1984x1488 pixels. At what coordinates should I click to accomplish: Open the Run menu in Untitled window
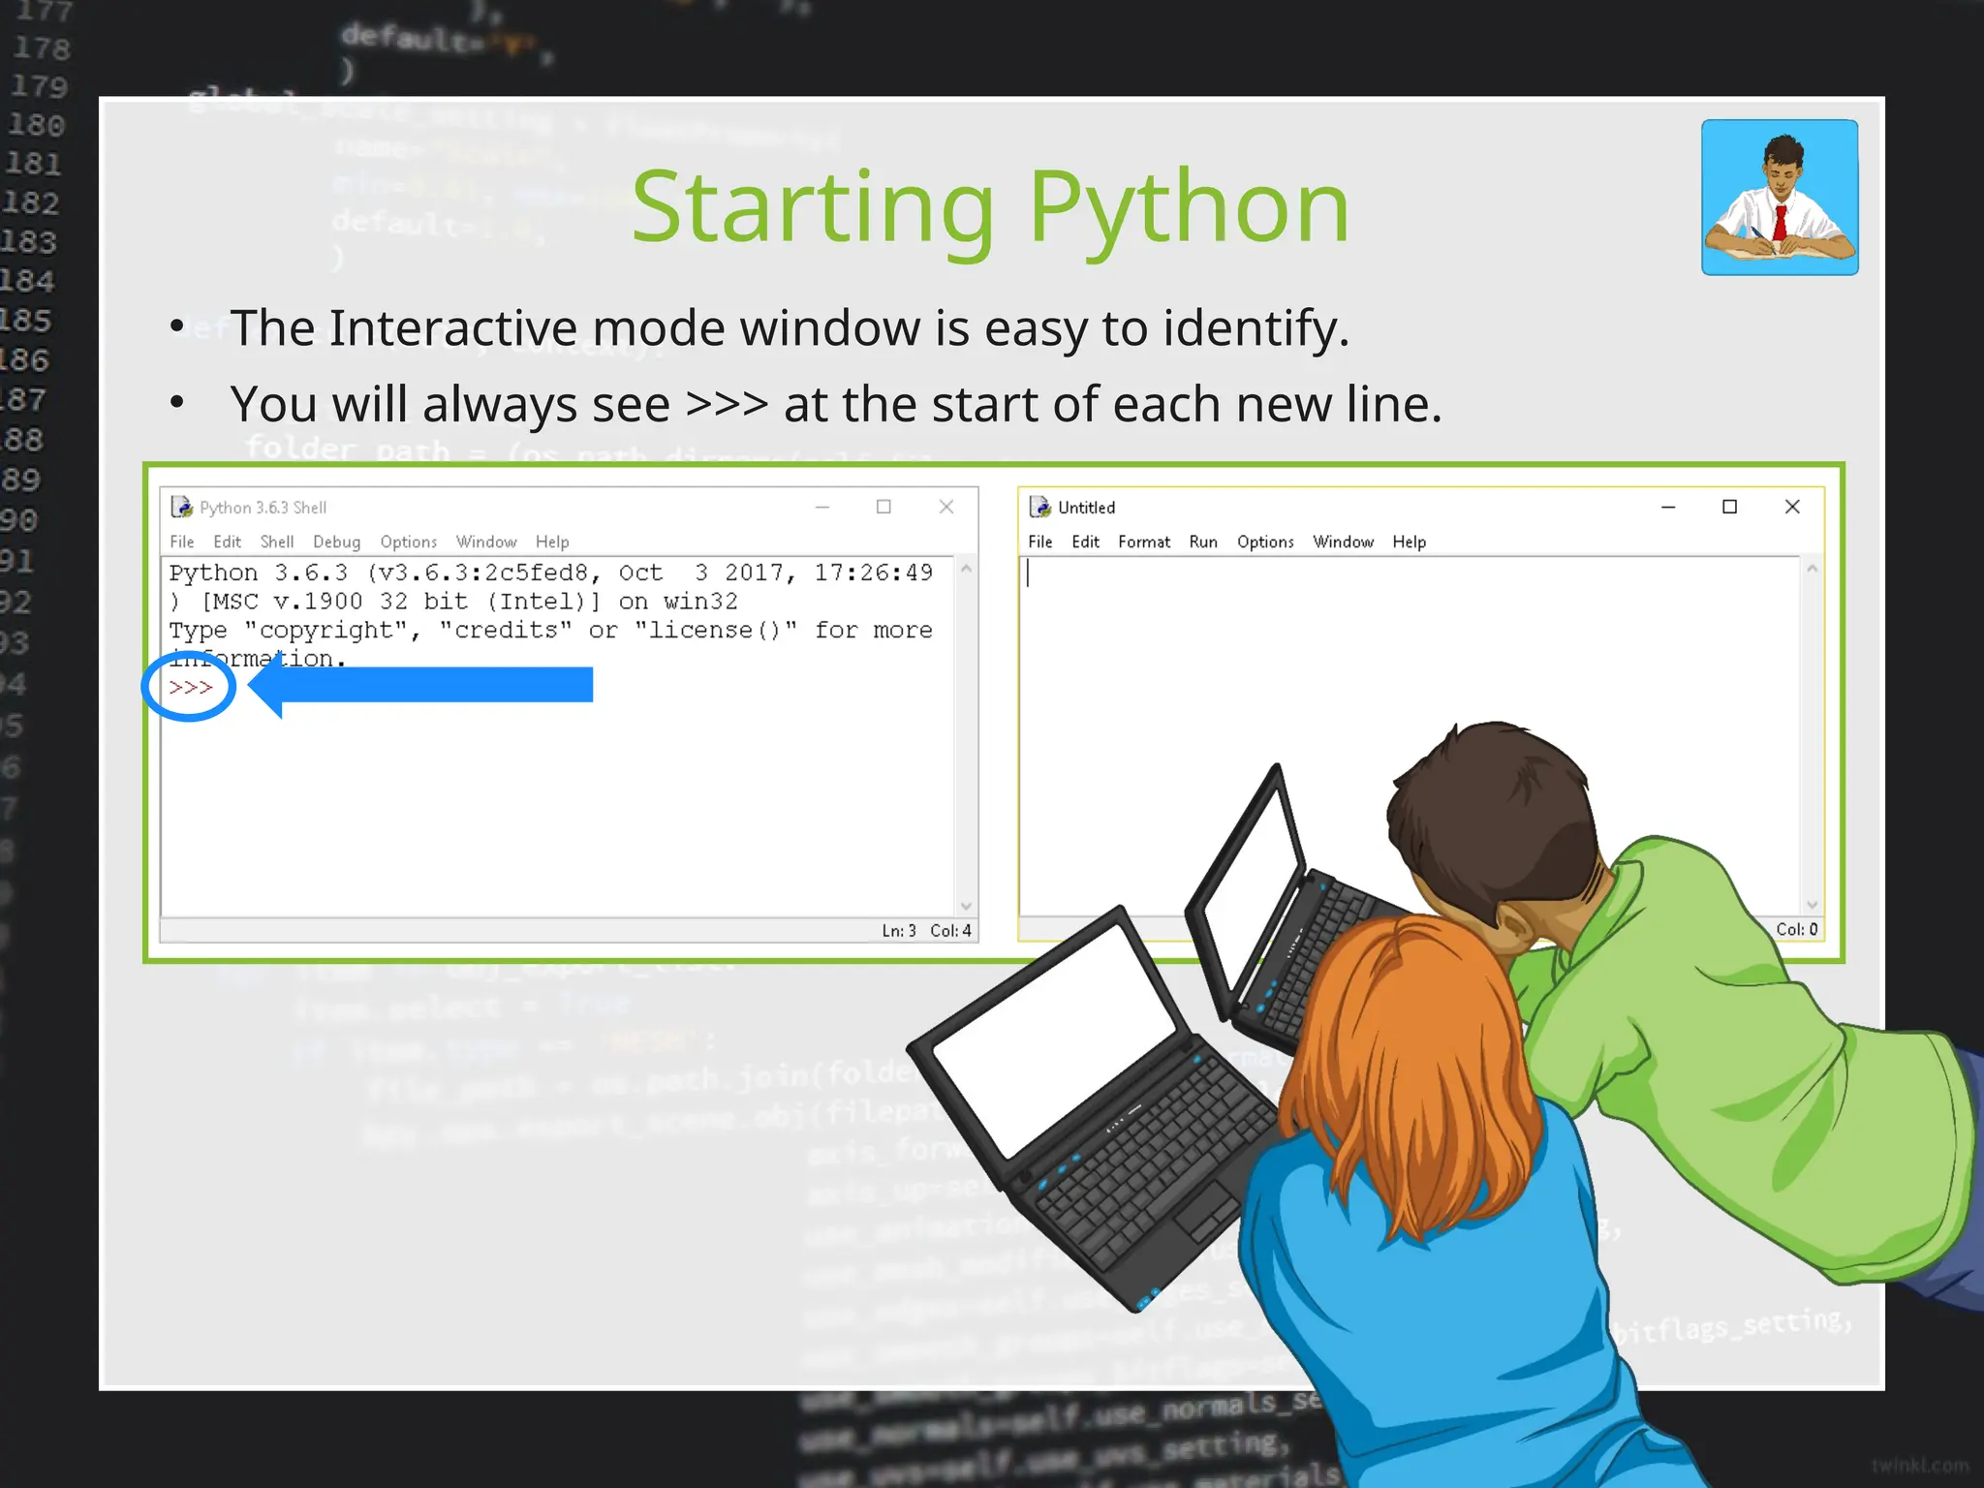1203,542
